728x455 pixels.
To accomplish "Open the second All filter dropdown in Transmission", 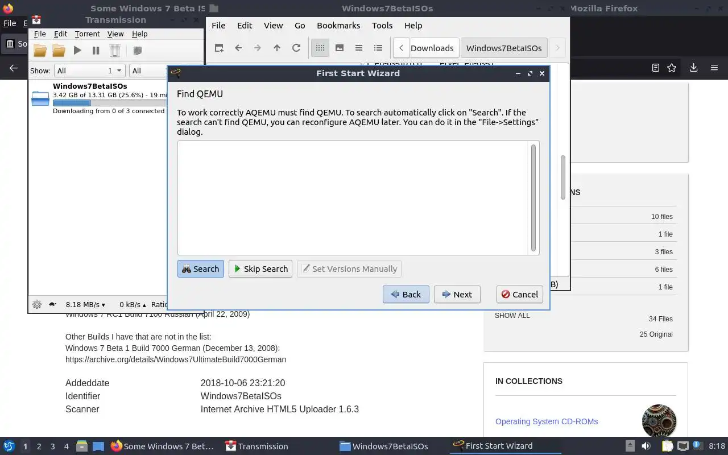I will tap(148, 71).
